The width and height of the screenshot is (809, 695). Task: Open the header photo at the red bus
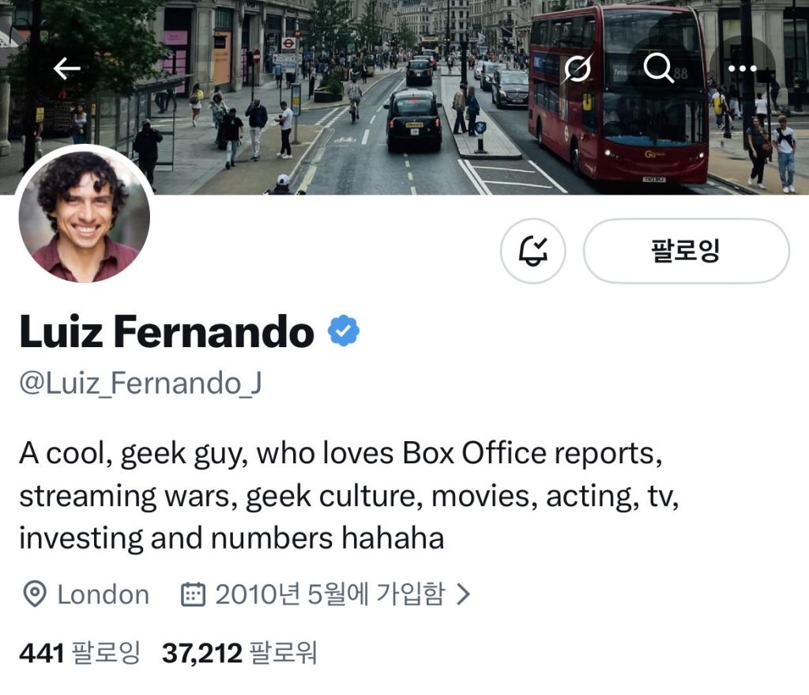[618, 96]
